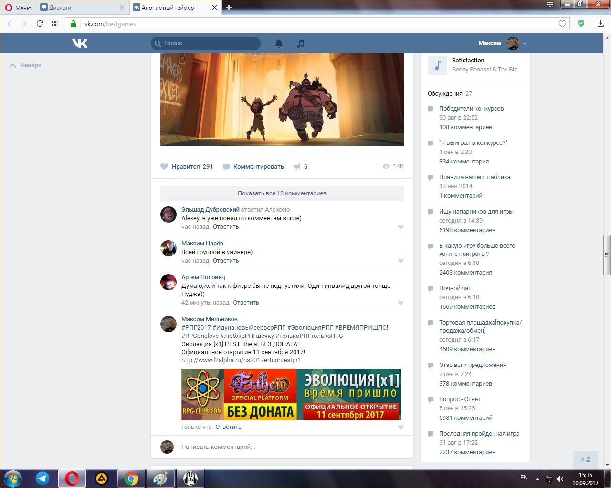Open the music note icon in header
The image size is (611, 488).
click(x=300, y=43)
